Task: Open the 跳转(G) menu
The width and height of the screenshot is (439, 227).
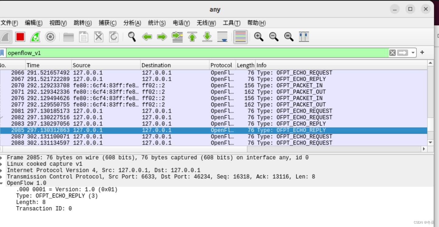Action: coord(83,23)
